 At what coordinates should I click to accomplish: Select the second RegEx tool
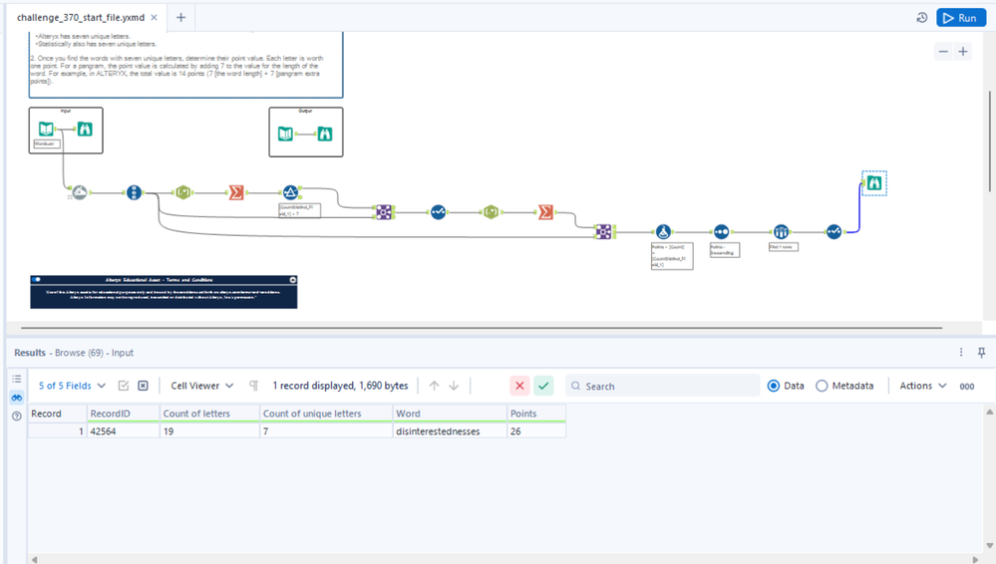click(x=491, y=212)
